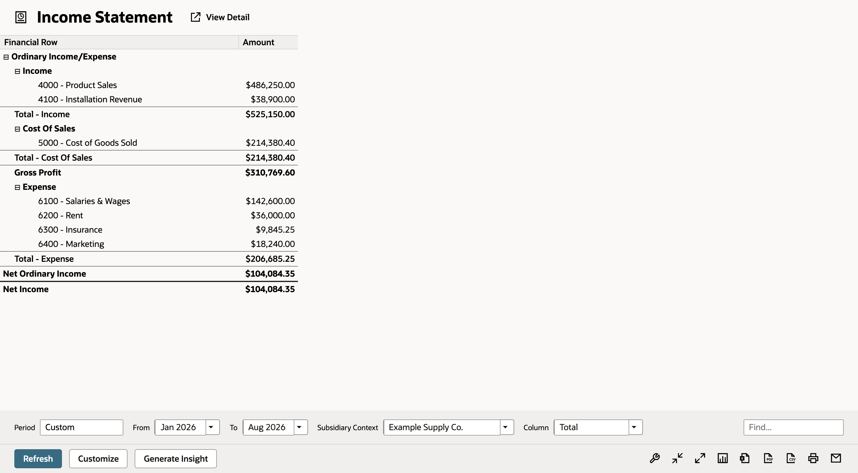Export the report to Excel

[745, 458]
